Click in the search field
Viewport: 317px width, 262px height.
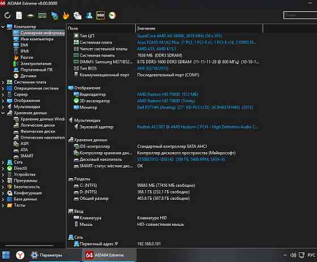point(300,15)
